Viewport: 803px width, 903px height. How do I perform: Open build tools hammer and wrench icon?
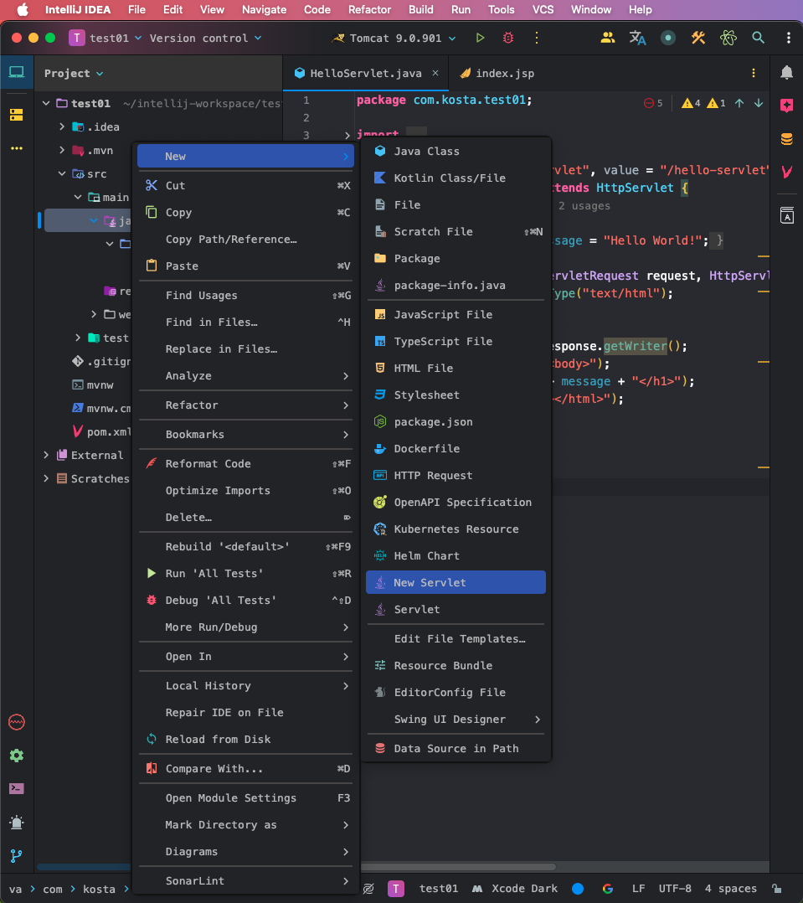click(x=698, y=38)
